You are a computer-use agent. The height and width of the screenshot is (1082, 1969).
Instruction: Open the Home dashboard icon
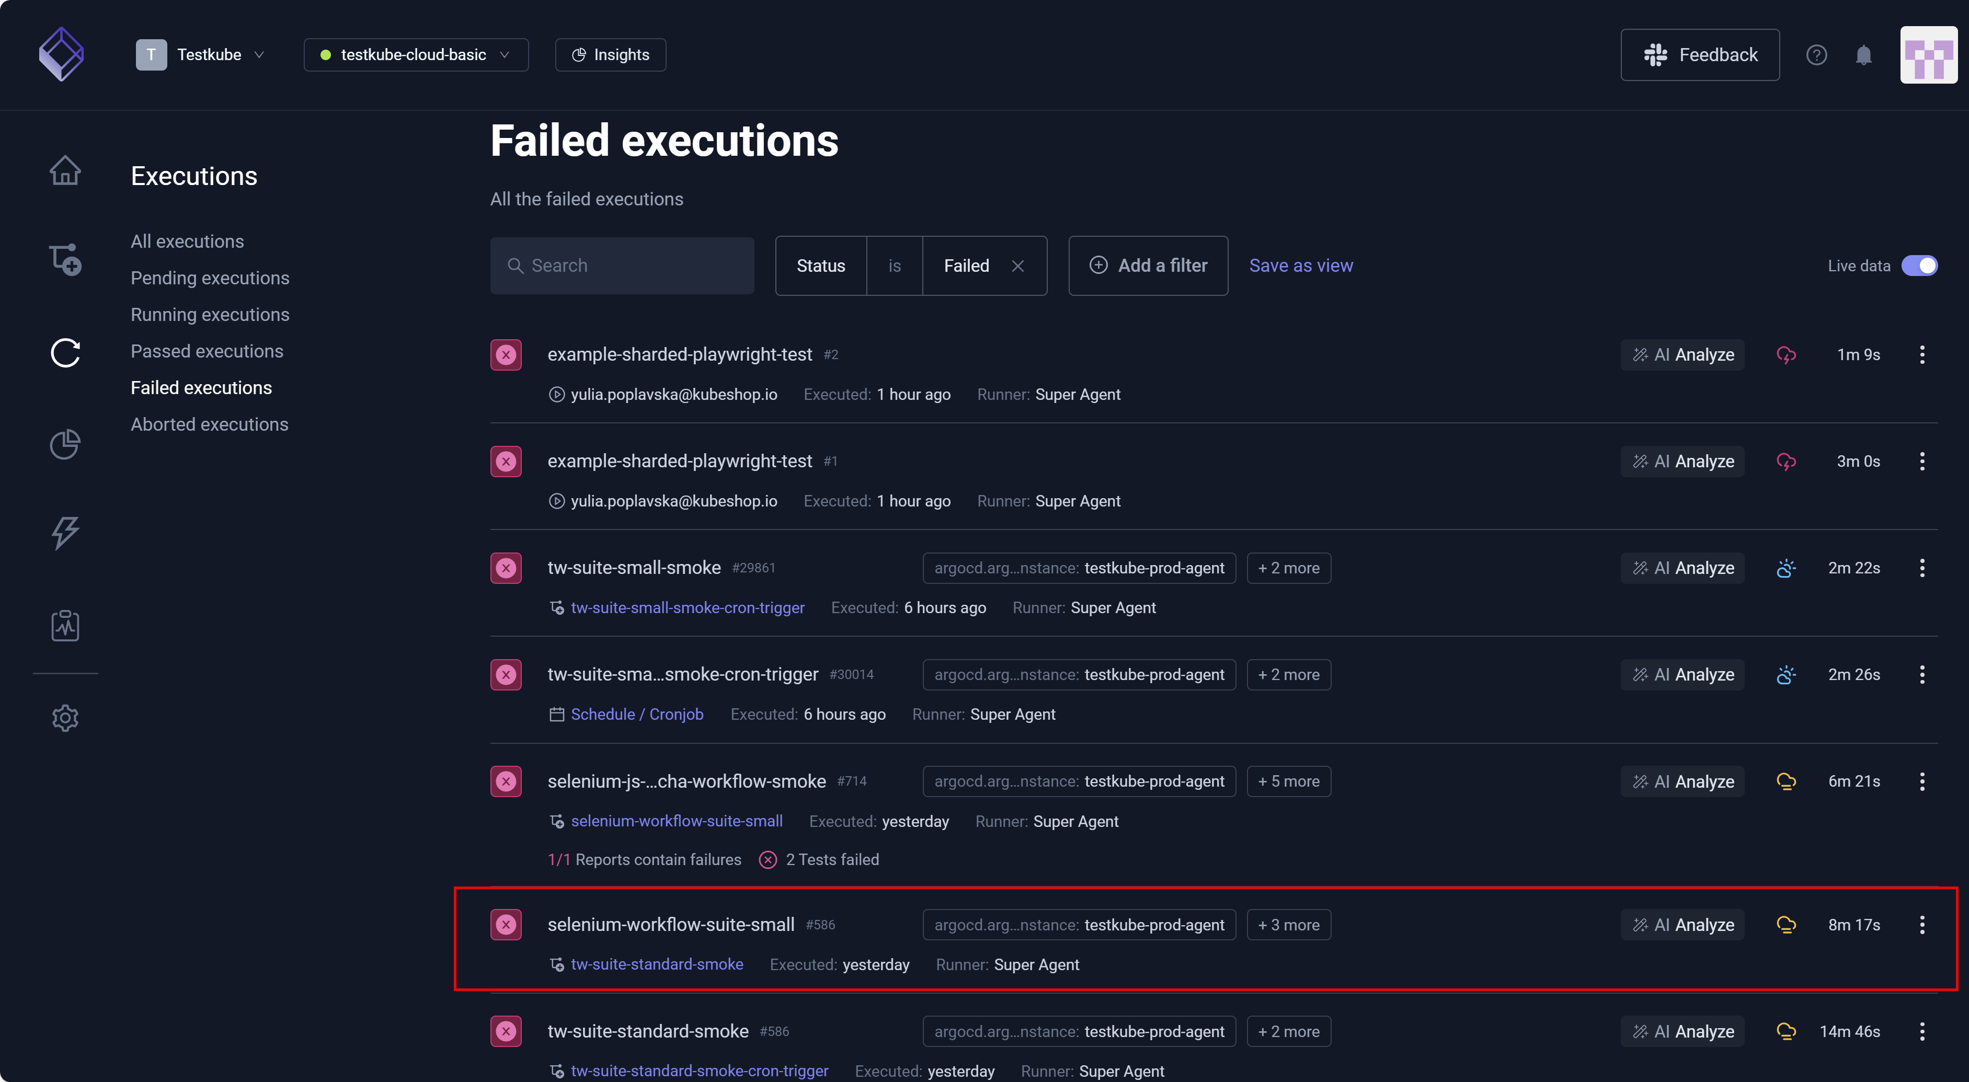click(x=66, y=170)
